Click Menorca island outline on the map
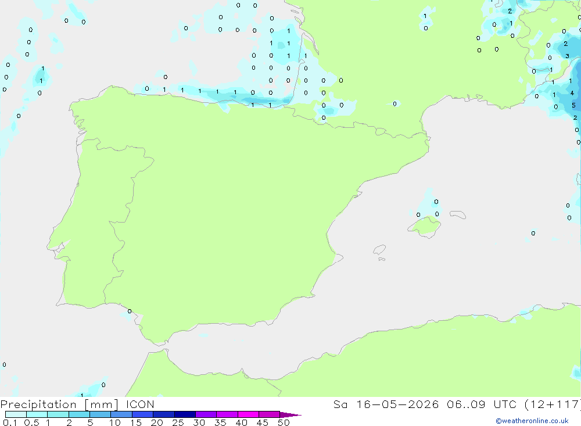 coord(458,214)
